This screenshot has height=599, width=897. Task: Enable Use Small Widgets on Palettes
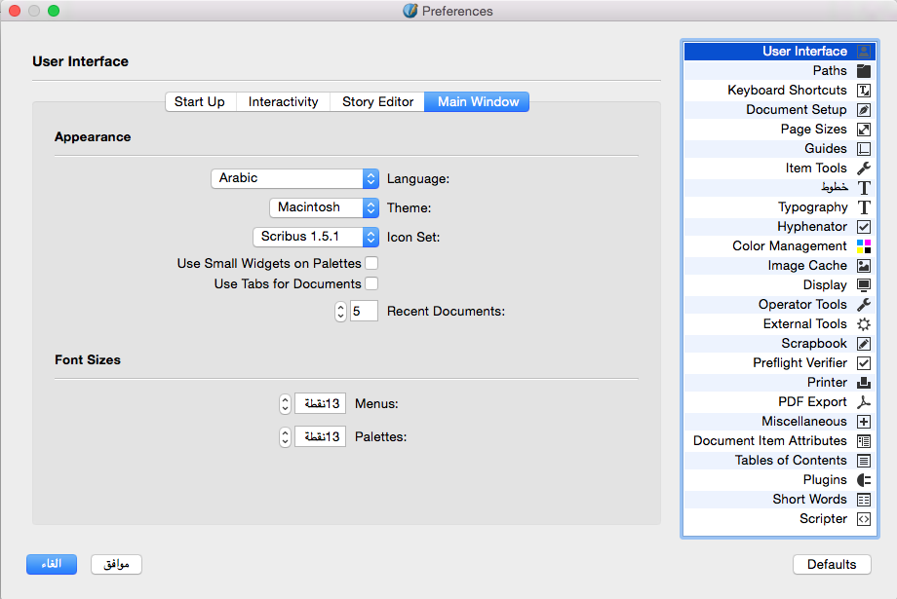[371, 264]
